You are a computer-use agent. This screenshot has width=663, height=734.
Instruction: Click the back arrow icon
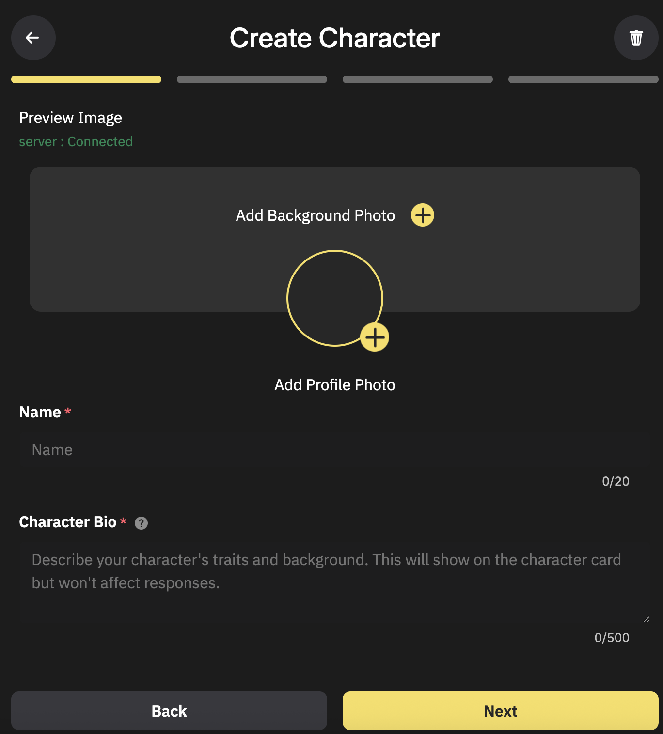[x=33, y=38]
